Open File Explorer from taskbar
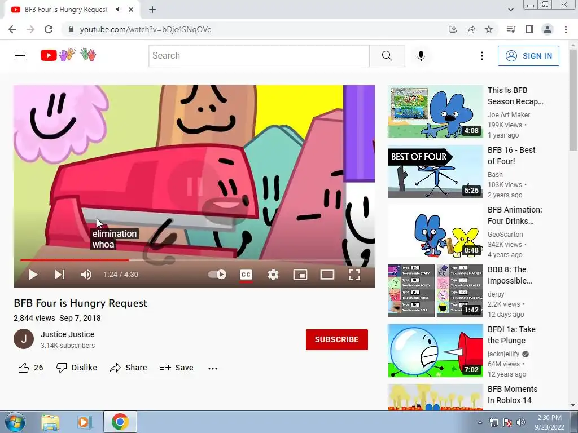578x433 pixels. pyautogui.click(x=50, y=422)
